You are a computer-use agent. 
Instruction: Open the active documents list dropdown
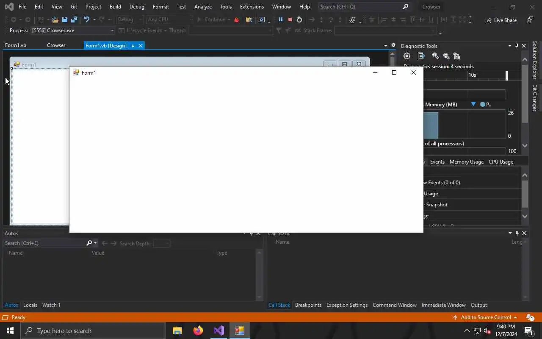click(x=386, y=46)
